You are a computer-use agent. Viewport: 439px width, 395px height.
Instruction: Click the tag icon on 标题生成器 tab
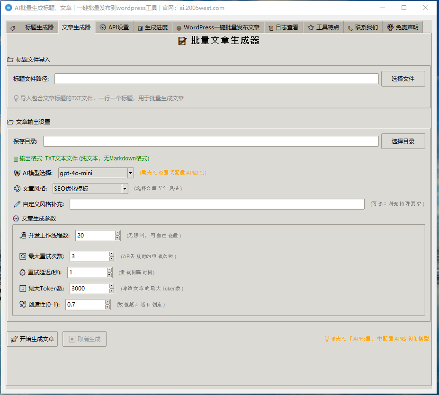pyautogui.click(x=13, y=28)
